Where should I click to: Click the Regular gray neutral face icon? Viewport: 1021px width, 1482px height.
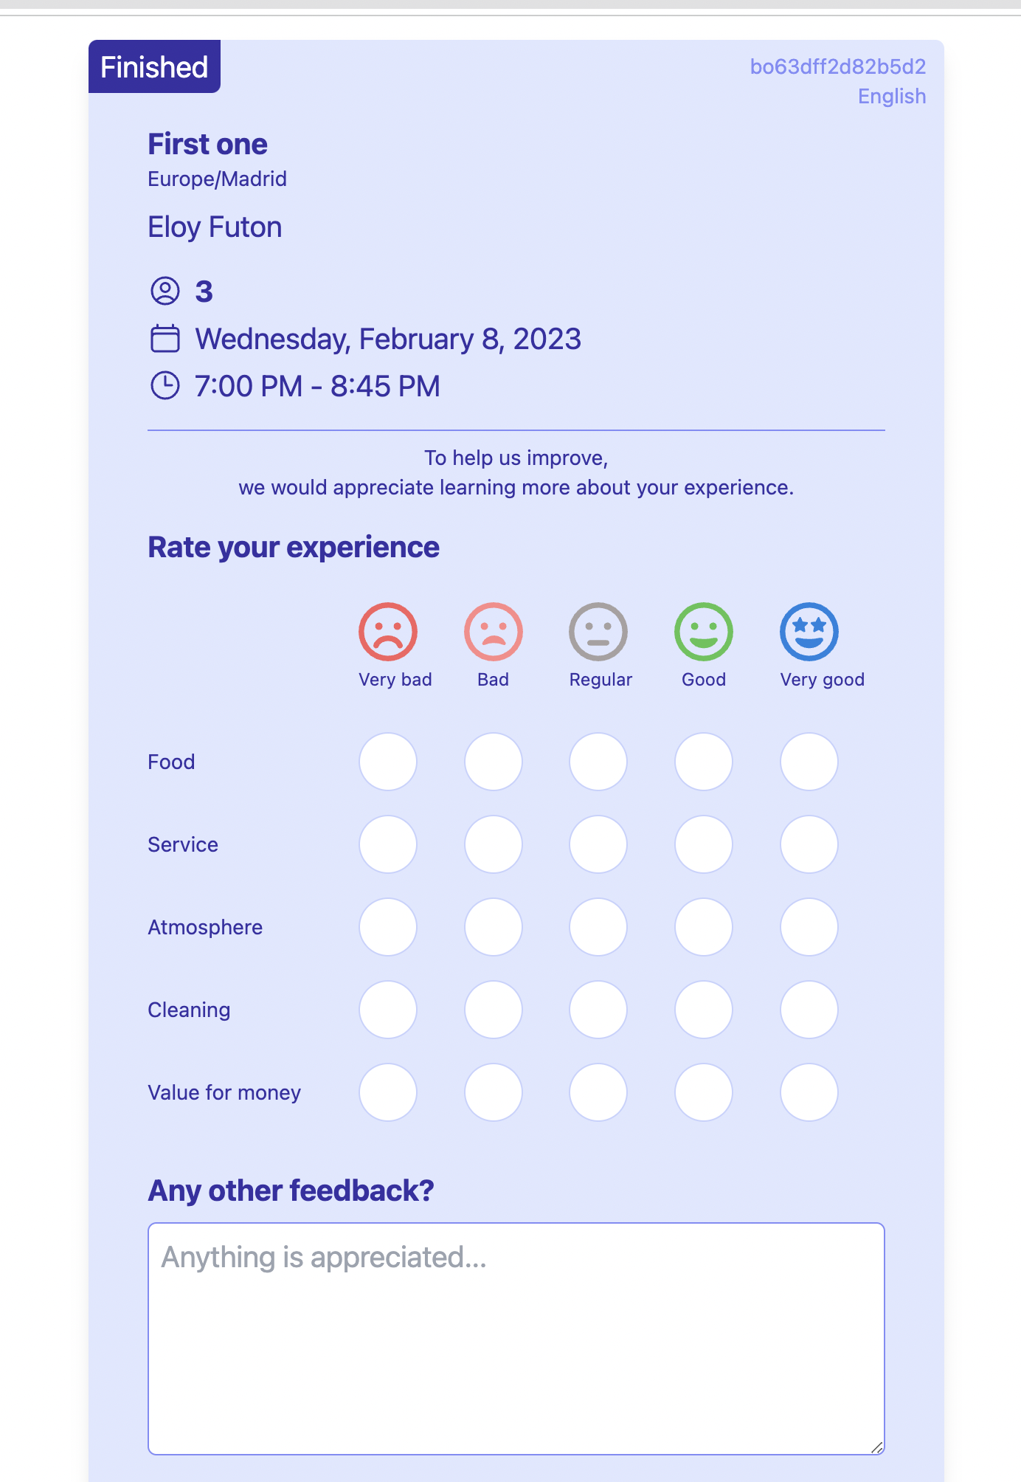point(598,632)
